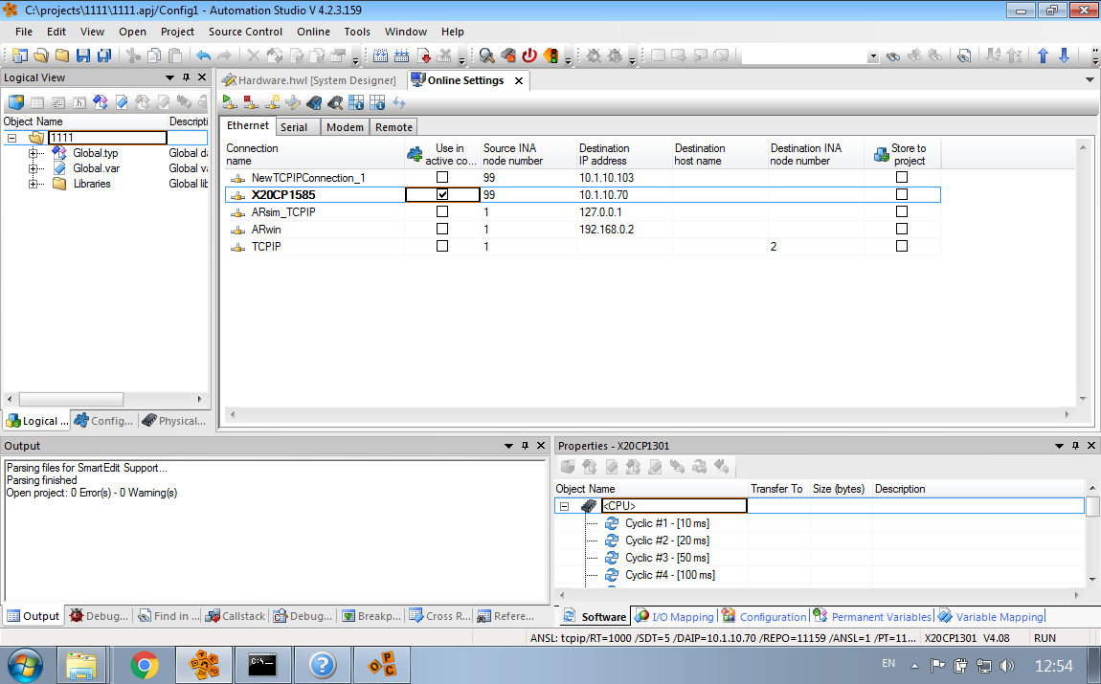The width and height of the screenshot is (1101, 684).
Task: Click the blue down arrow toolbar icon
Action: [1065, 55]
